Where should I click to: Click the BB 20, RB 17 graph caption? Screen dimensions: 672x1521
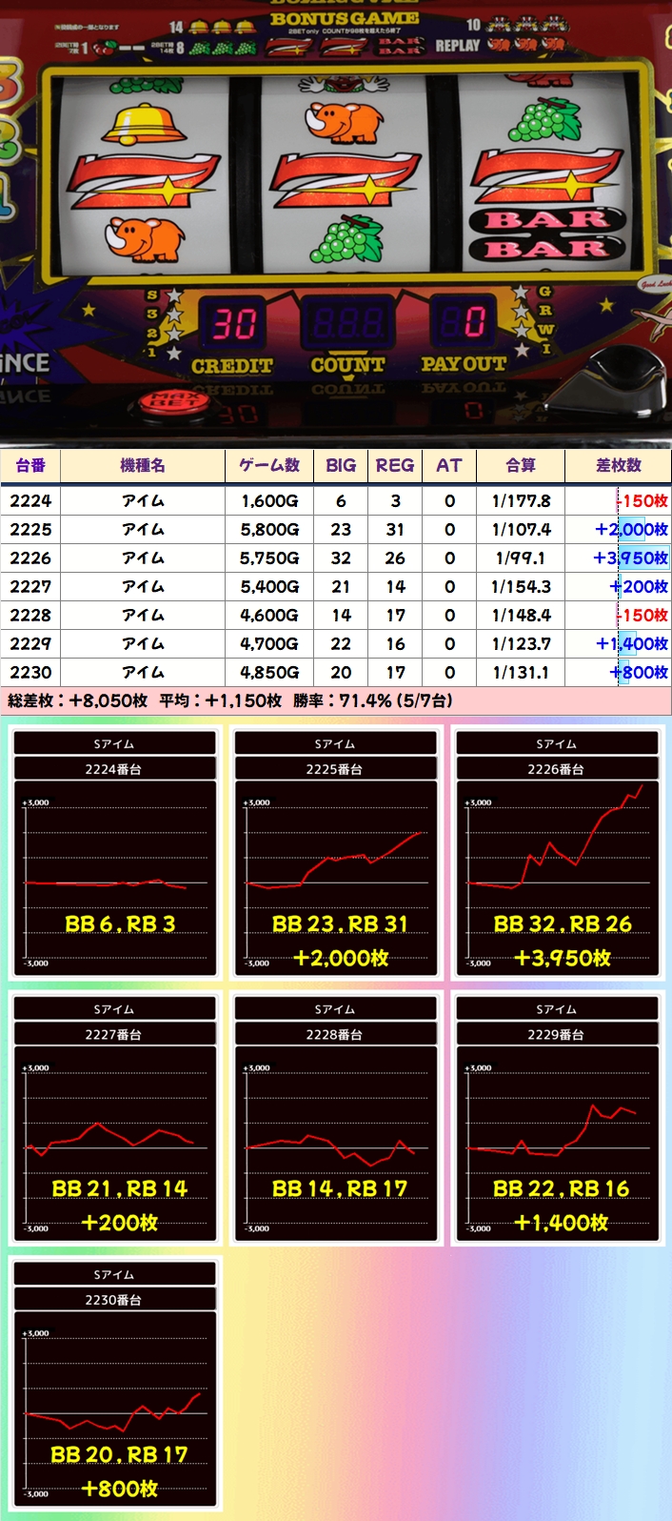(119, 1454)
